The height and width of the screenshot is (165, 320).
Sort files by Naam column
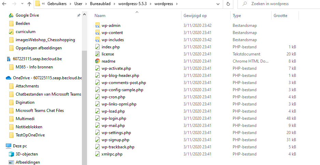pos(100,15)
